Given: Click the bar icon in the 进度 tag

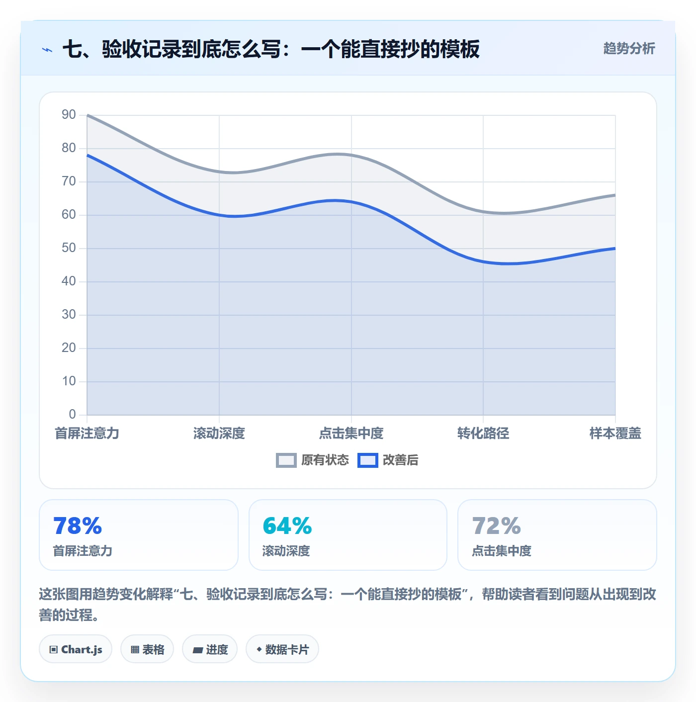Looking at the screenshot, I should (x=198, y=650).
